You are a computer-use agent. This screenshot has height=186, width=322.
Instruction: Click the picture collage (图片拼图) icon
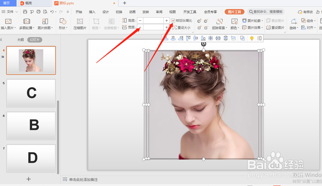click(45, 22)
